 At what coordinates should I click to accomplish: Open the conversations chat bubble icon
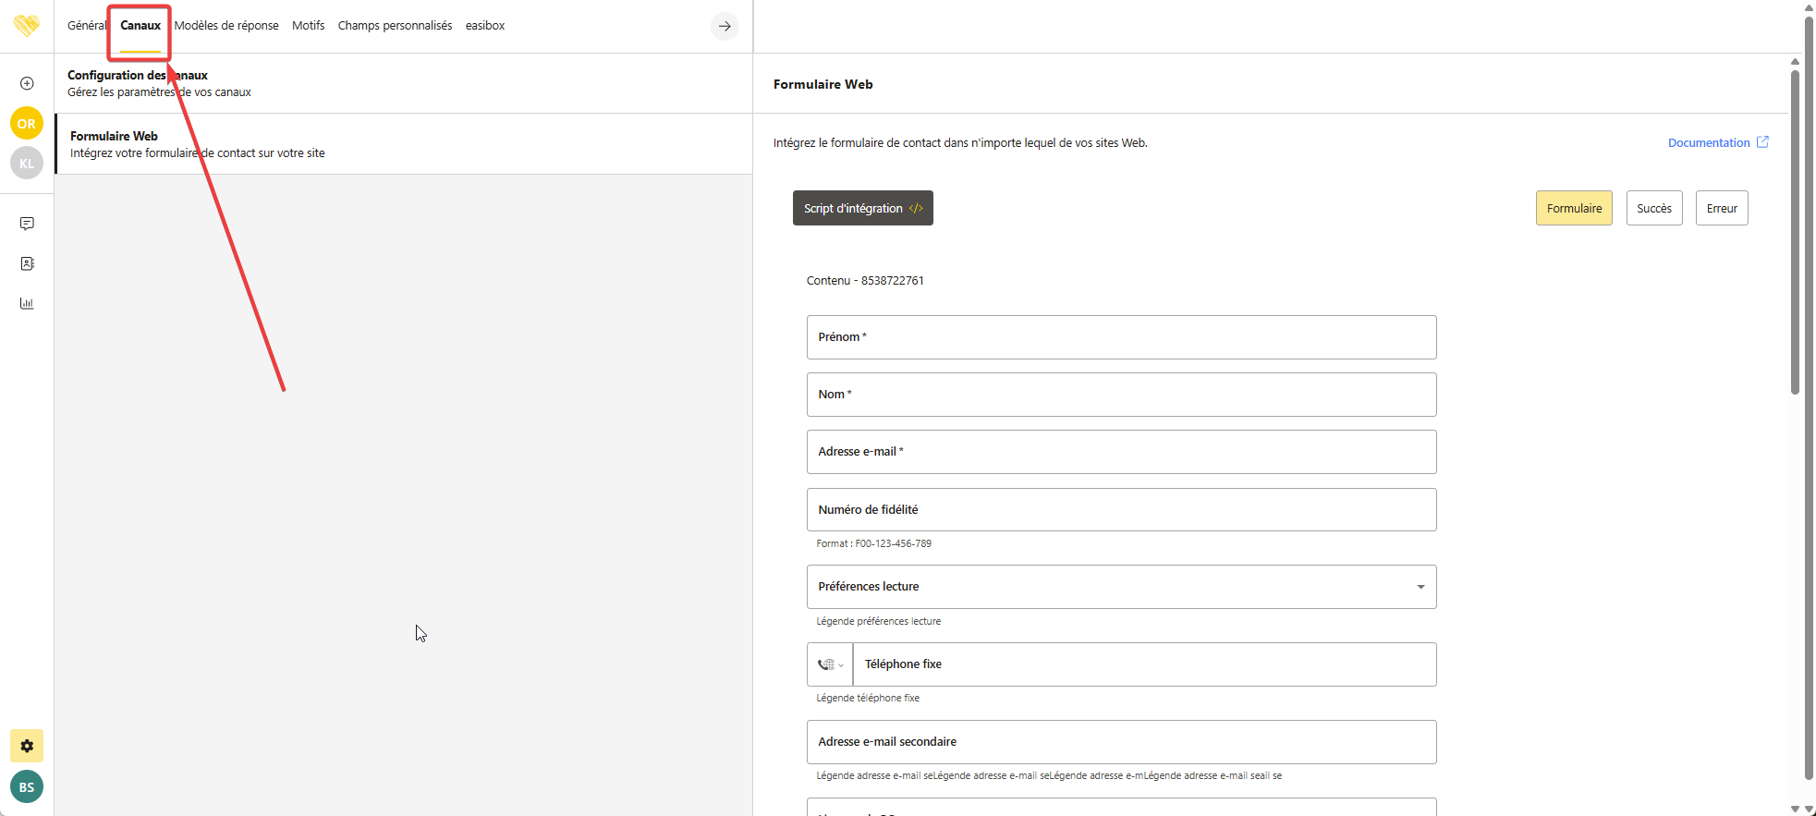click(x=27, y=224)
